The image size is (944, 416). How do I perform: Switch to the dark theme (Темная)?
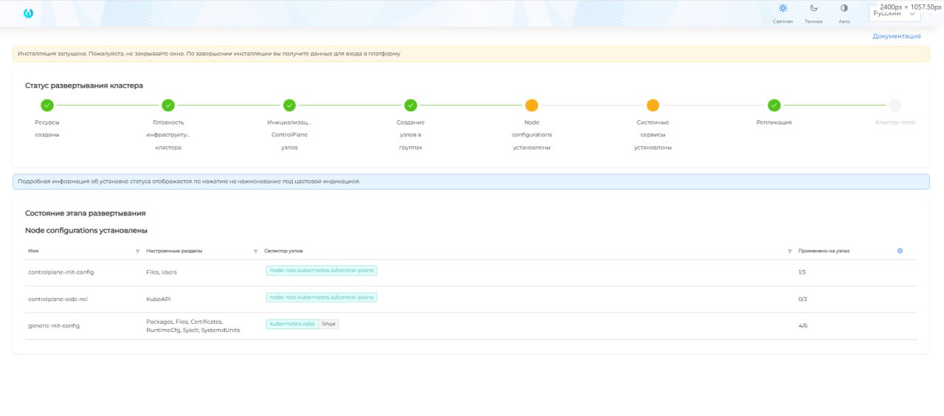click(813, 9)
